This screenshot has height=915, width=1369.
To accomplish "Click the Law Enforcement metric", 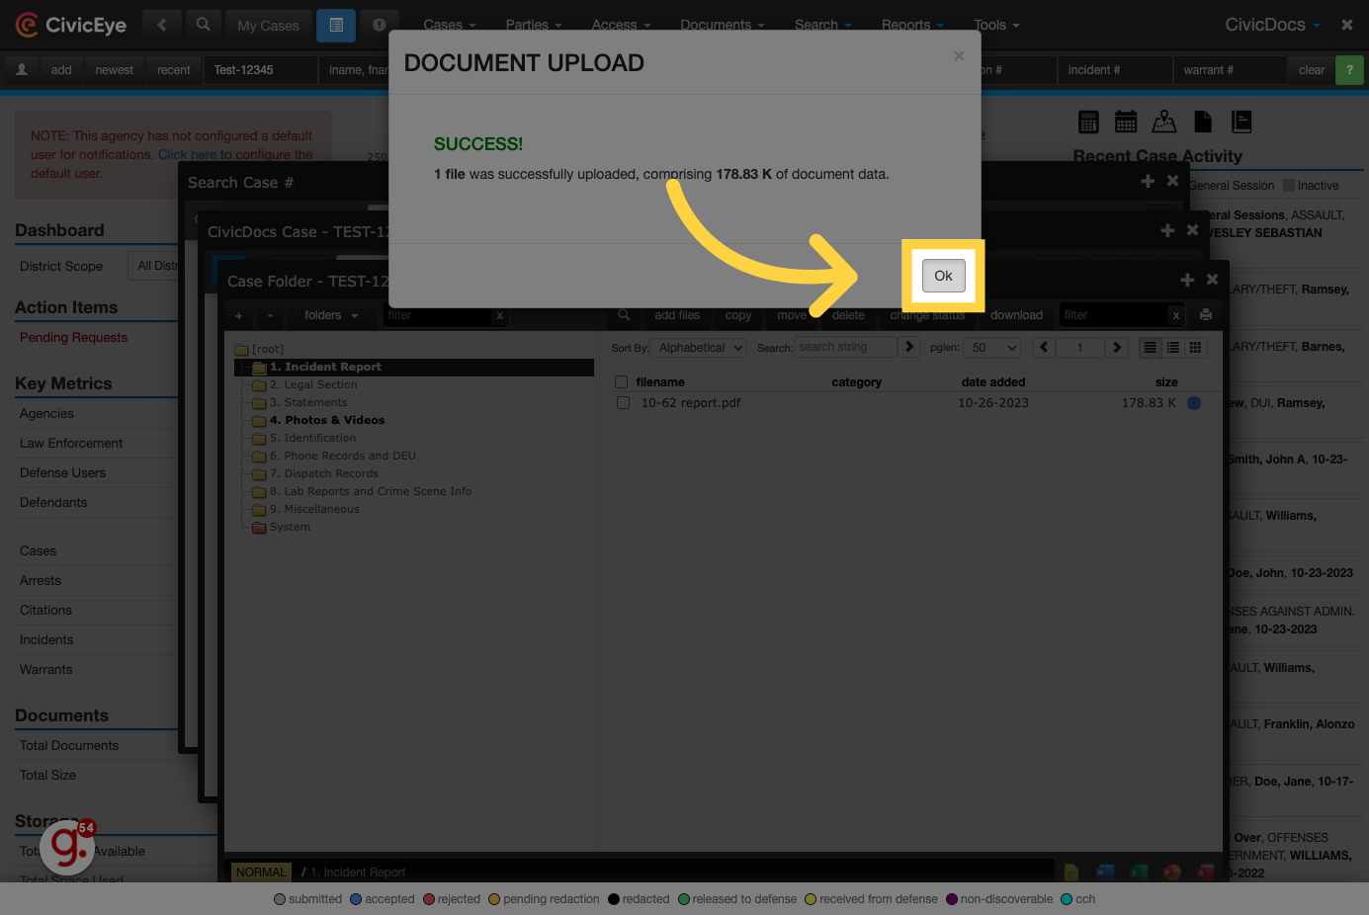I will coord(71,443).
